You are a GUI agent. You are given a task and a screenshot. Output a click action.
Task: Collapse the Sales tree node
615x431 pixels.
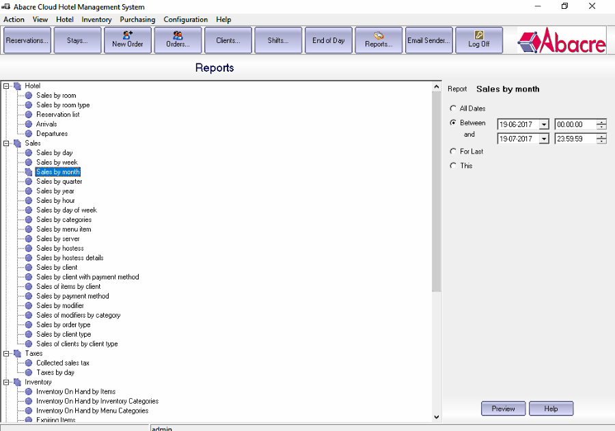pyautogui.click(x=6, y=143)
